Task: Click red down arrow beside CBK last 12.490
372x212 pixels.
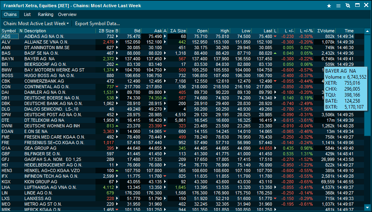Action: pos(275,81)
